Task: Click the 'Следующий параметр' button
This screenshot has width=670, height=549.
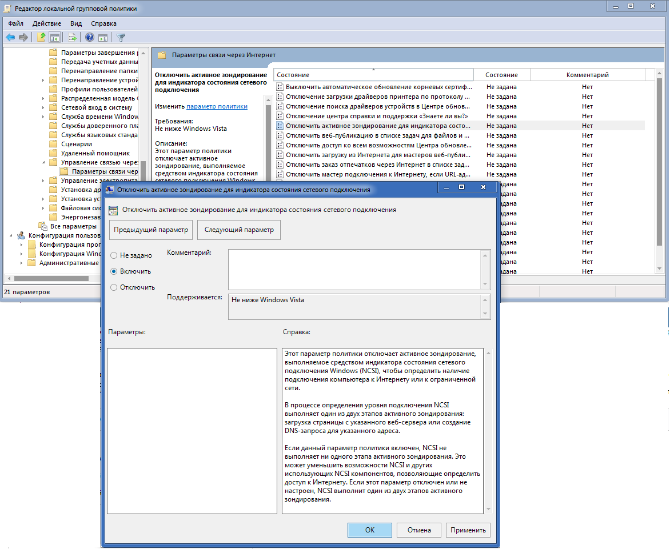Action: (x=238, y=230)
